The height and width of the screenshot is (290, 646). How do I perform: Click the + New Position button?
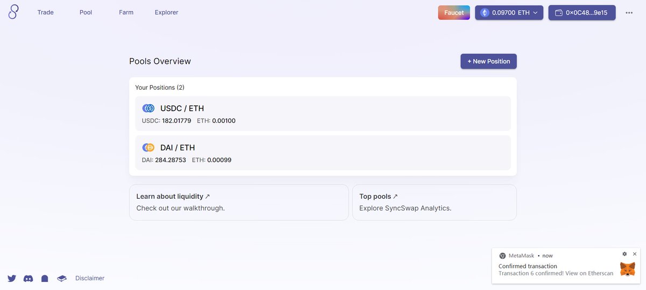(x=488, y=61)
